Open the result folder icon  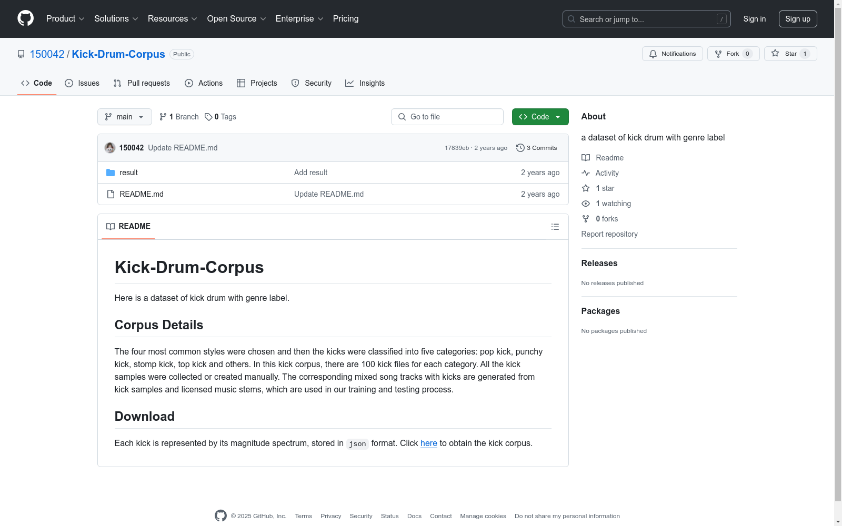pos(111,173)
